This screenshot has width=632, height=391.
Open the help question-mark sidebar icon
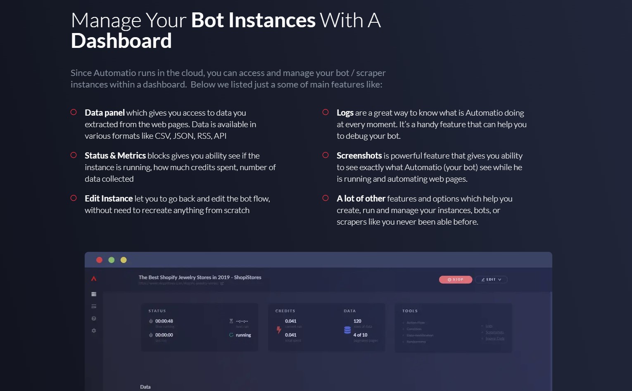94,318
